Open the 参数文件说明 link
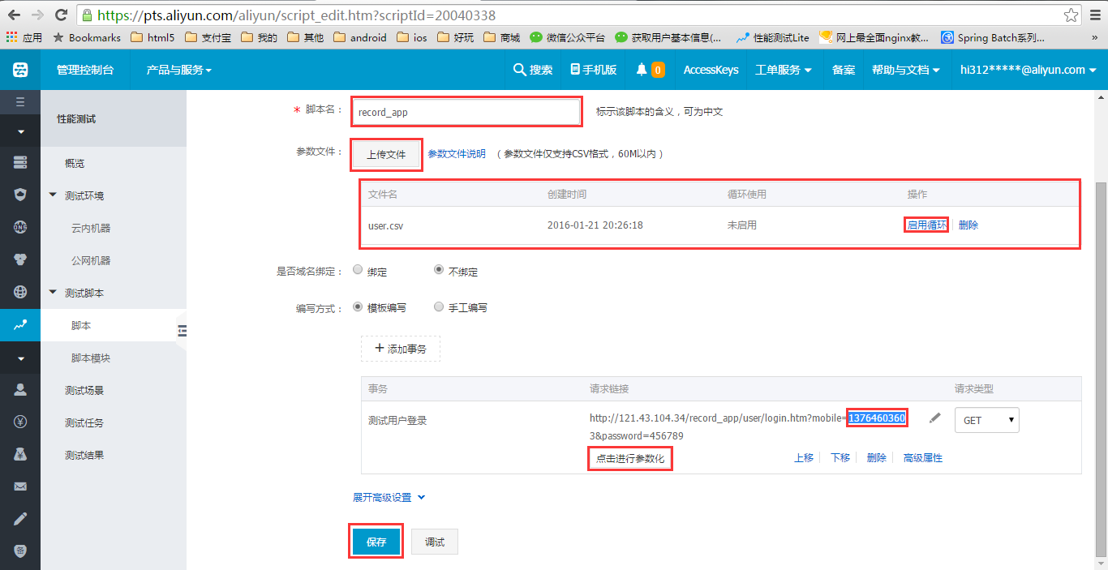Image resolution: width=1108 pixels, height=570 pixels. pyautogui.click(x=457, y=153)
